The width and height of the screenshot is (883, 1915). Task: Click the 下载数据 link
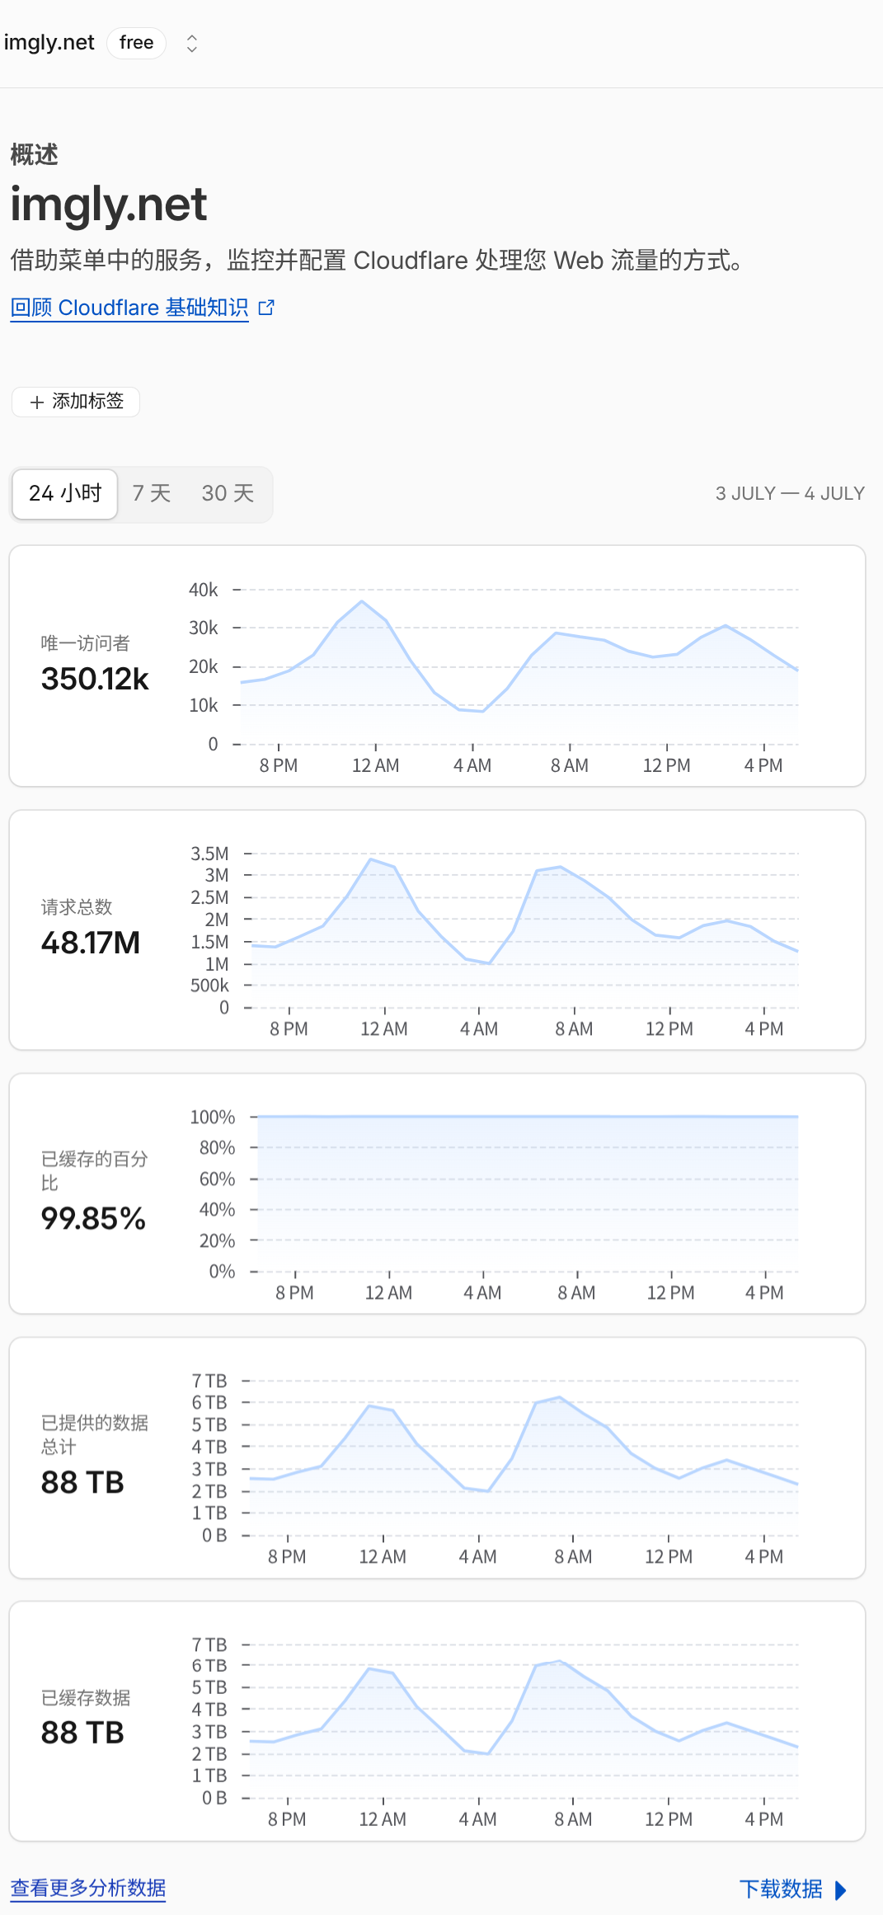pos(781,1889)
